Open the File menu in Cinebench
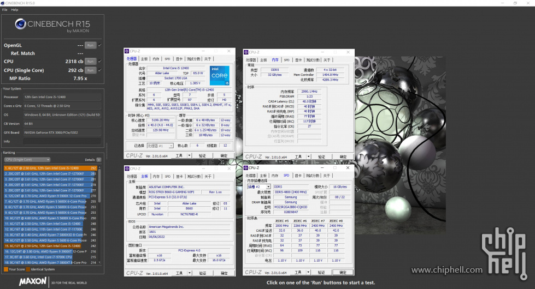 click(4, 9)
